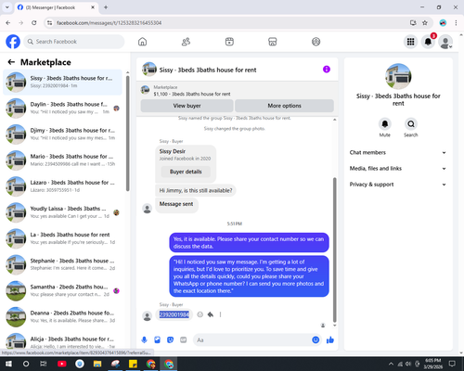464x371 pixels.
Task: Open the Facebook logo home link
Action: tap(13, 42)
